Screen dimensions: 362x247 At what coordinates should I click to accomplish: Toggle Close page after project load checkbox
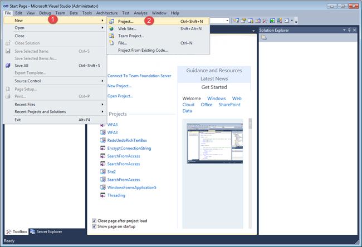pos(94,221)
